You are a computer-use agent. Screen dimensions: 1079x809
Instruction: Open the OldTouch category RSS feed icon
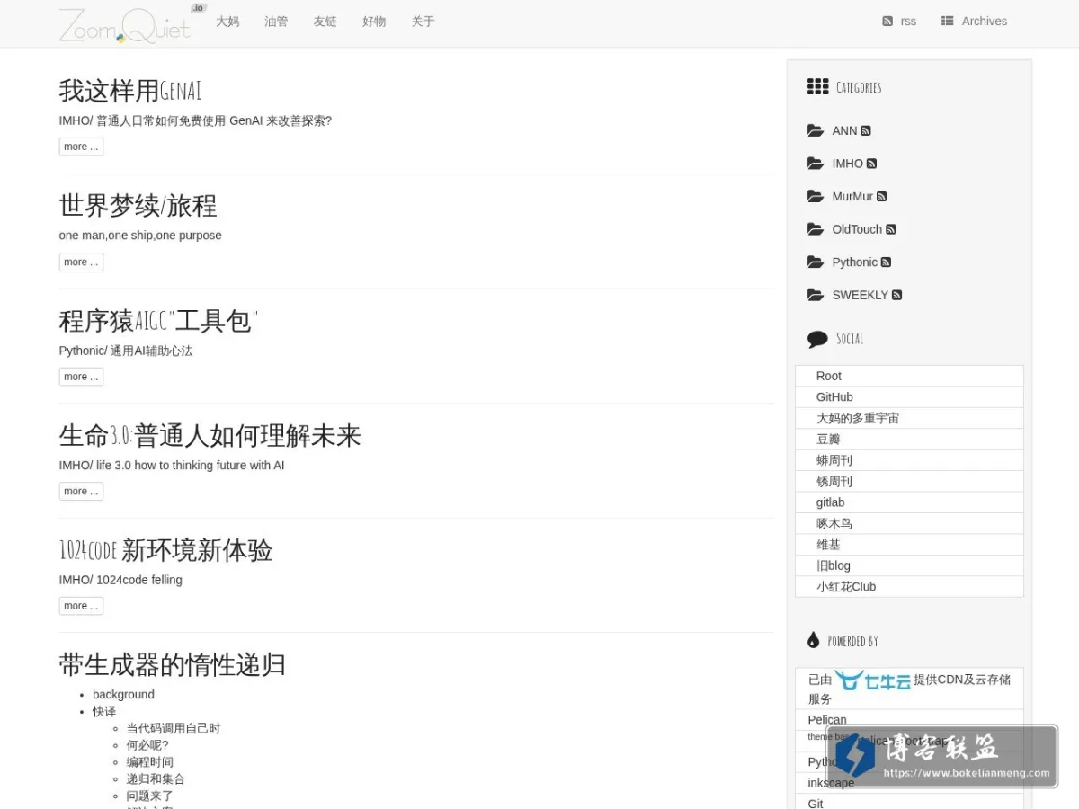pos(891,229)
